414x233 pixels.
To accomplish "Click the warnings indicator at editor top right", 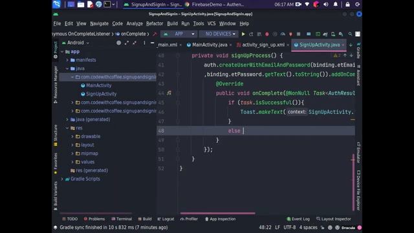I will coord(336,56).
